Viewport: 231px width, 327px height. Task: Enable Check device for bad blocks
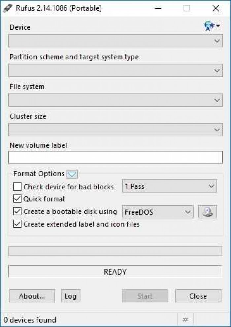coord(17,186)
